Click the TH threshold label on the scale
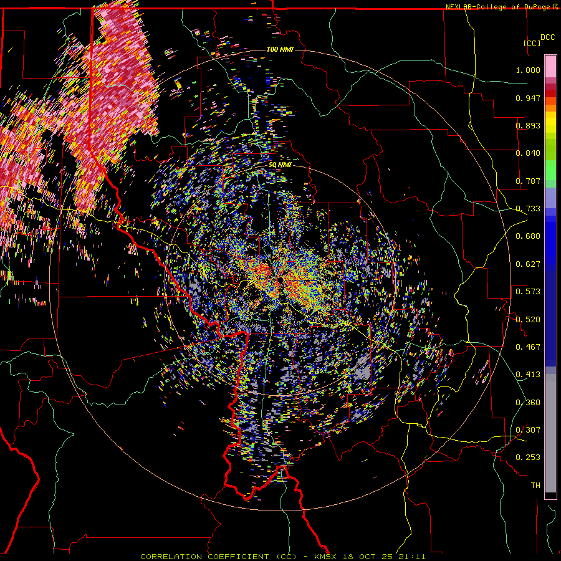Viewport: 561px width, 561px height. (x=535, y=486)
